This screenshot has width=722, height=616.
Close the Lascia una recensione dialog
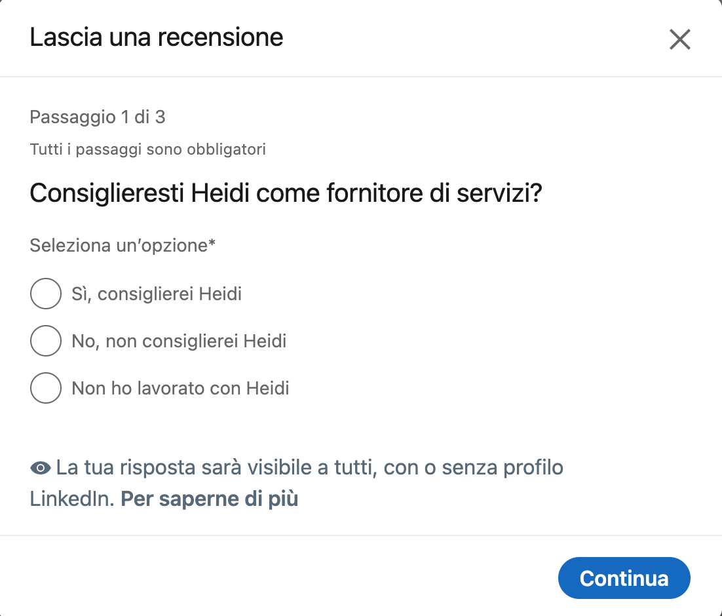point(679,40)
